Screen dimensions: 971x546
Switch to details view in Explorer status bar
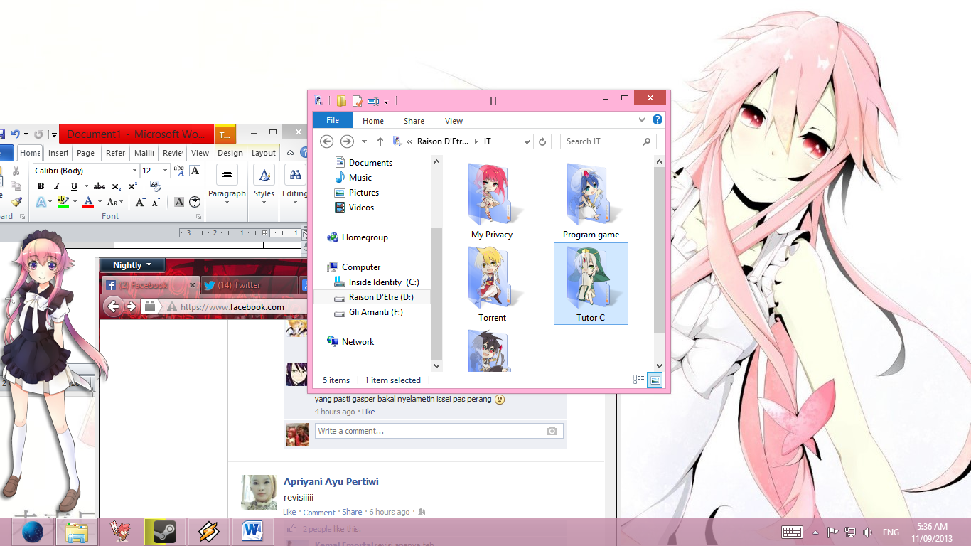[638, 380]
